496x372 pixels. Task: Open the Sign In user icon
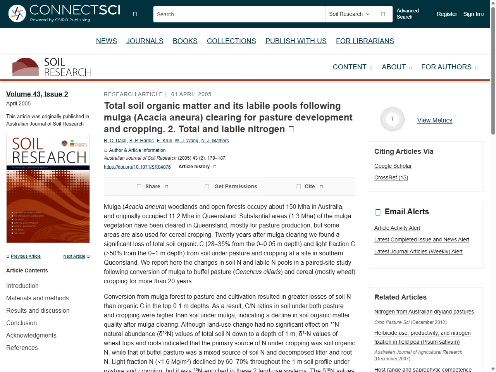click(x=483, y=14)
